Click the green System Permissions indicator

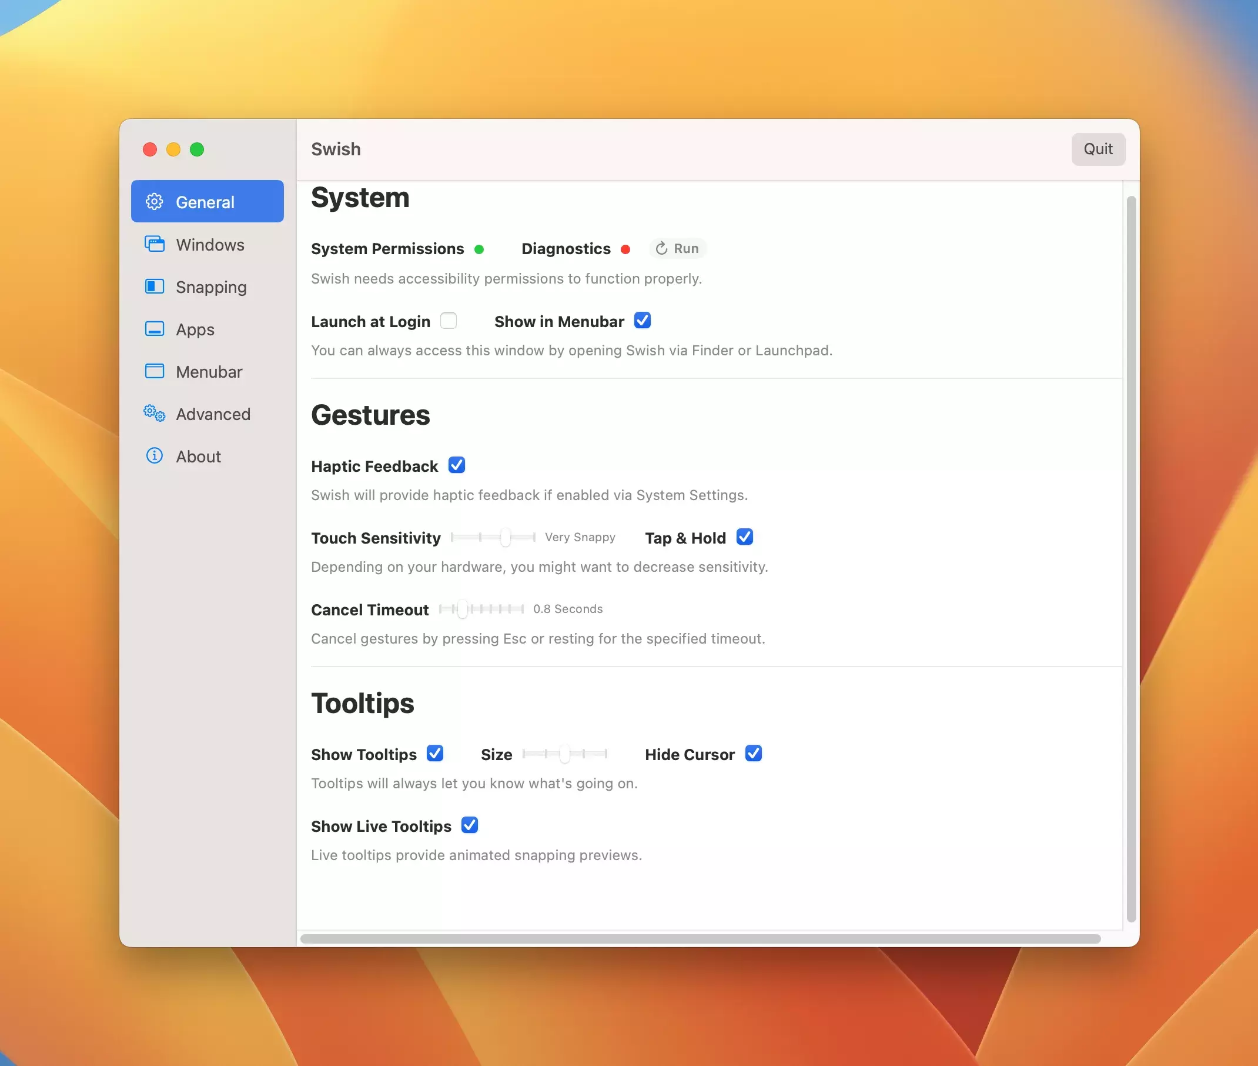point(479,249)
